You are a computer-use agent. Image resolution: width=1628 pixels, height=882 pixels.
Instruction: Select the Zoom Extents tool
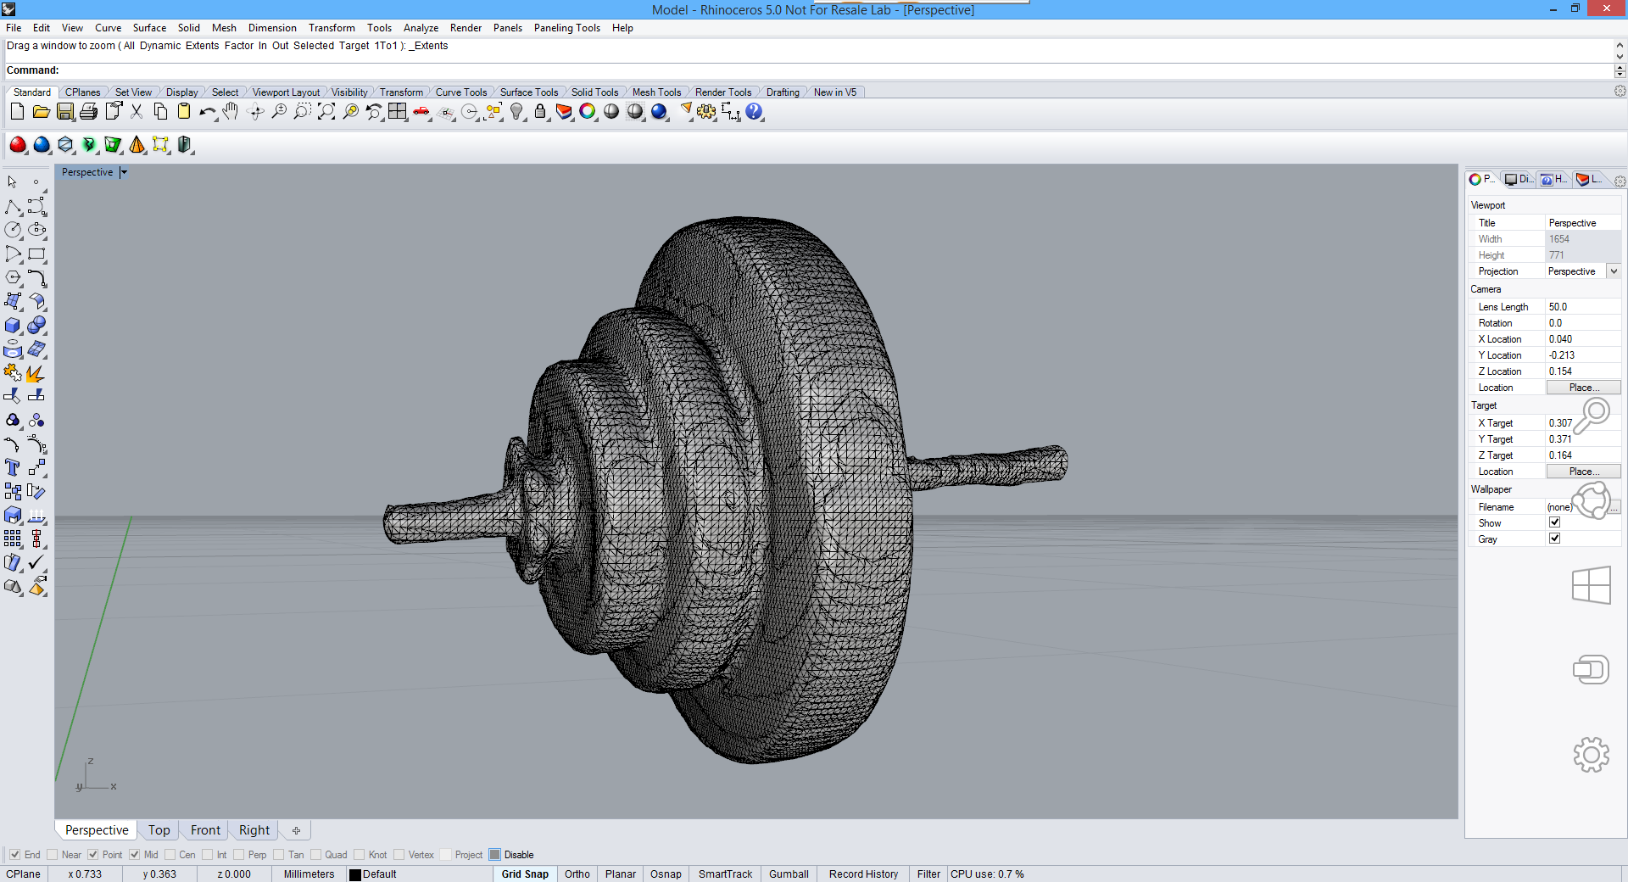pos(326,112)
